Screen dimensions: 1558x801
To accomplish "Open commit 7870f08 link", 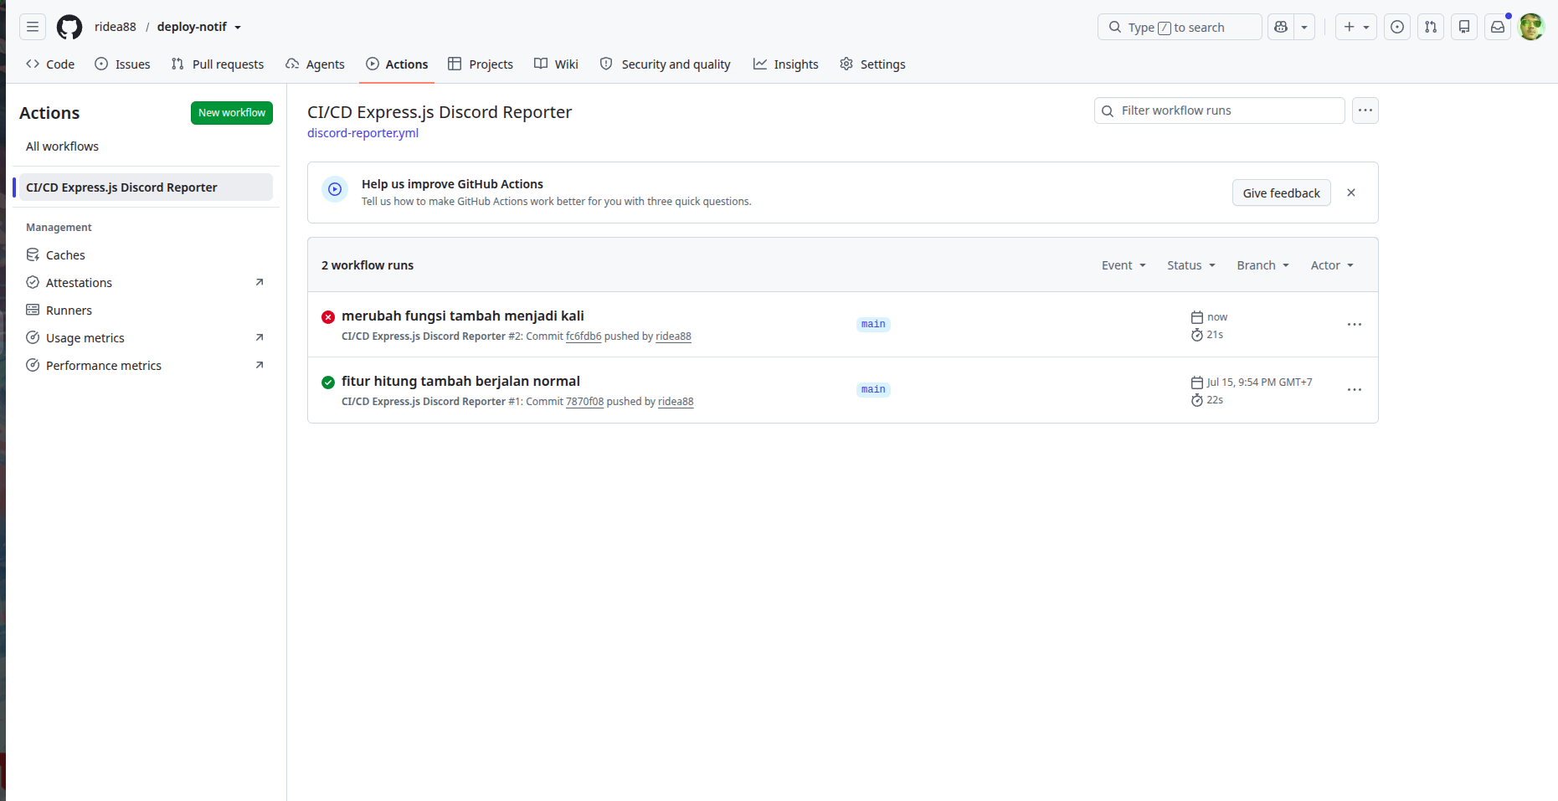I will 584,402.
